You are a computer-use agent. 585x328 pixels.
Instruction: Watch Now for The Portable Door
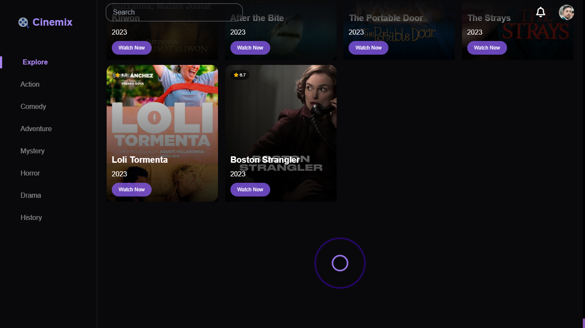[368, 48]
